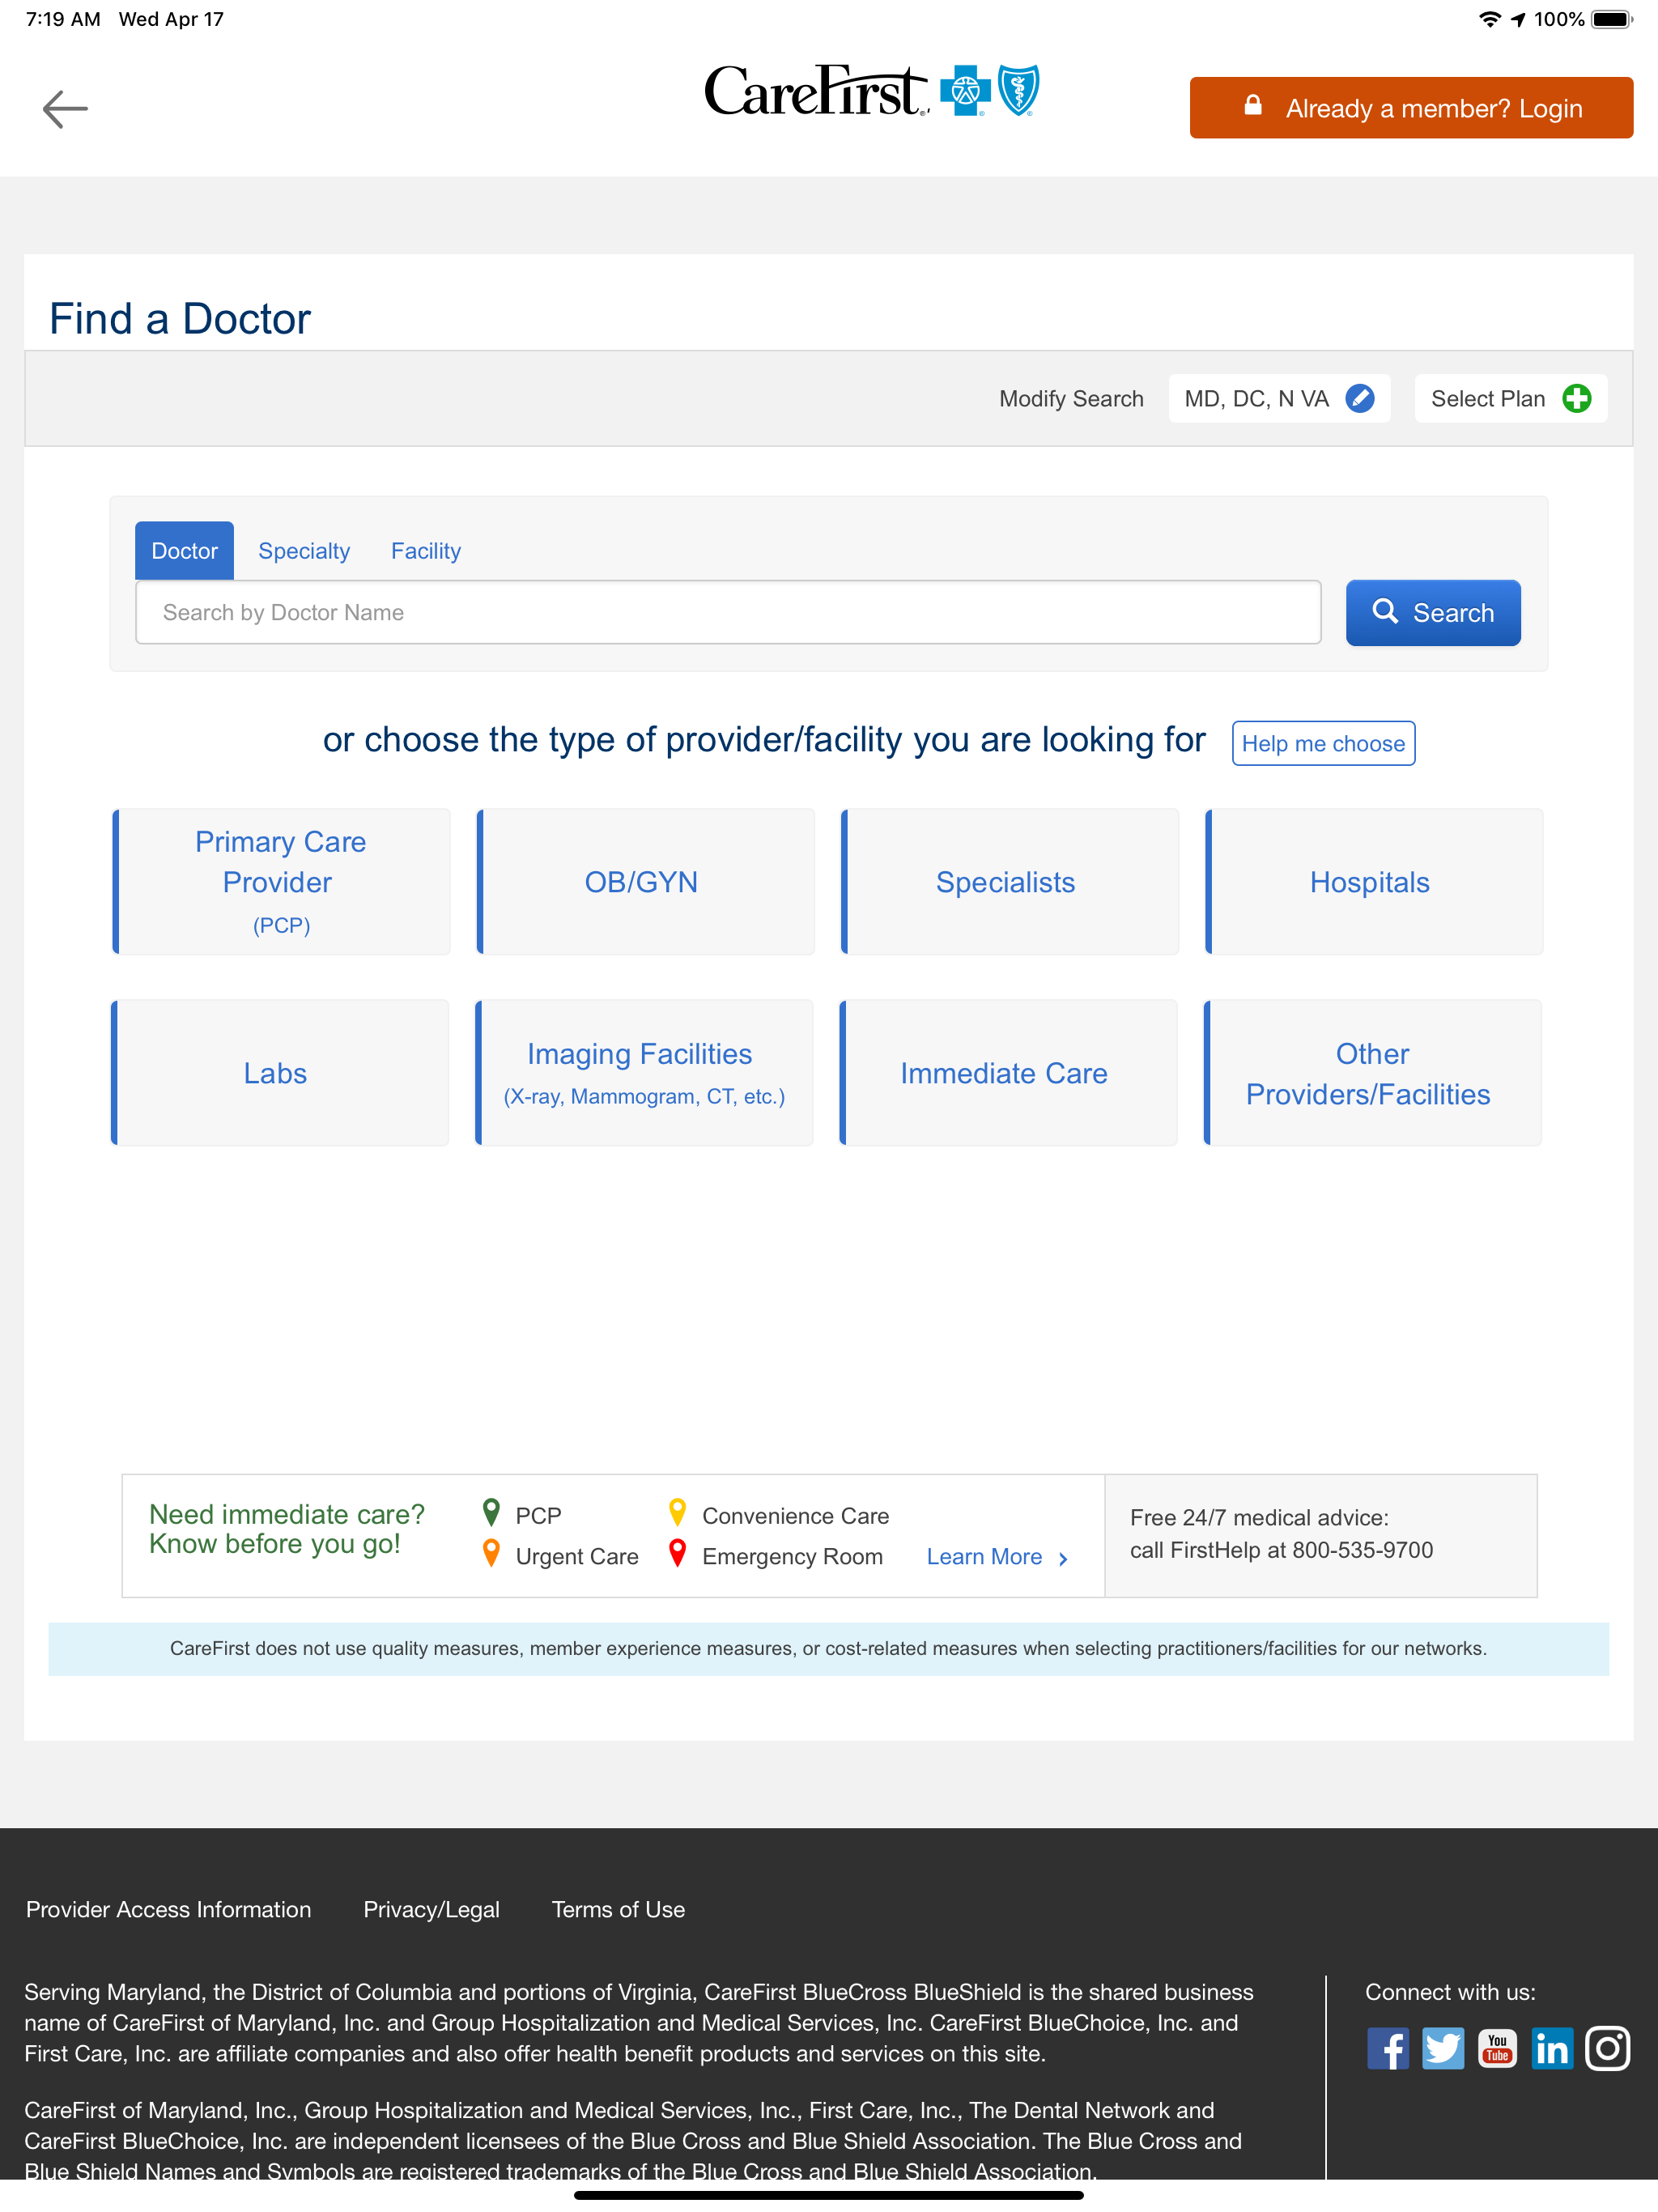Viewport: 1658px width, 2212px height.
Task: Click Need immediate care? text
Action: (x=287, y=1514)
